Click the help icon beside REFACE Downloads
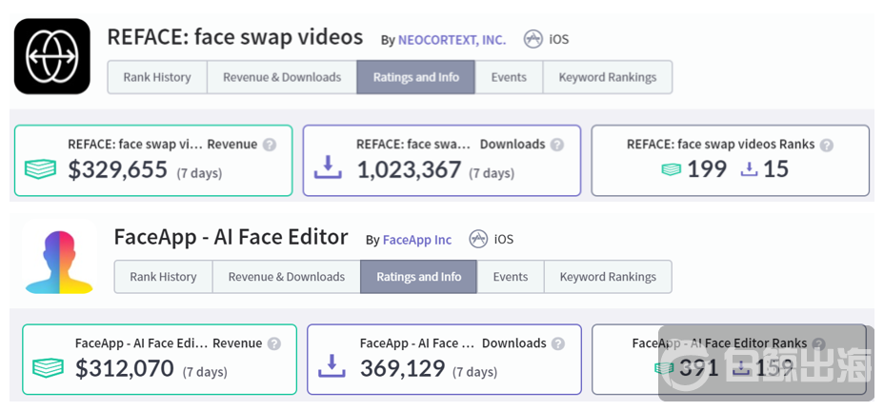 click(557, 145)
